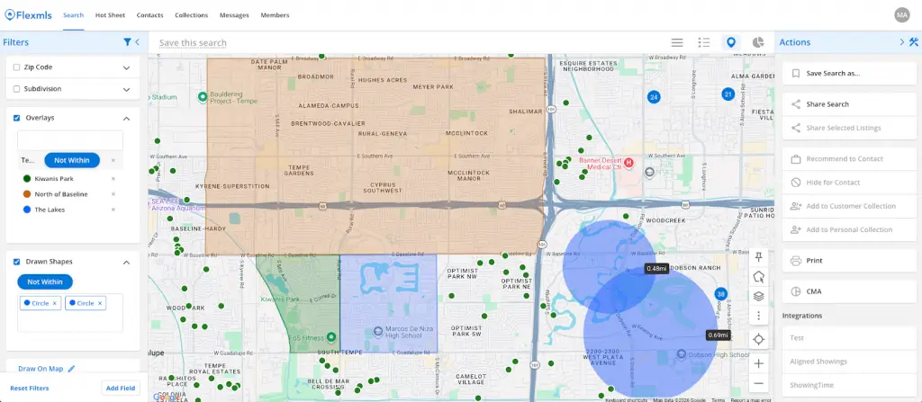Remove The Lakes overlay

coord(113,210)
